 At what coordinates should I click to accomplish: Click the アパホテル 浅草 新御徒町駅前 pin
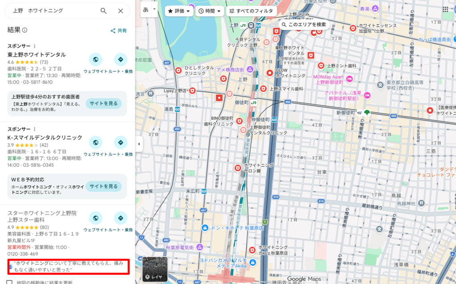tap(367, 95)
